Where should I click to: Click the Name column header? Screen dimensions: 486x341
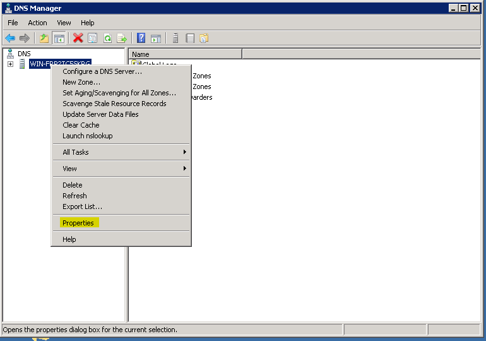click(185, 54)
